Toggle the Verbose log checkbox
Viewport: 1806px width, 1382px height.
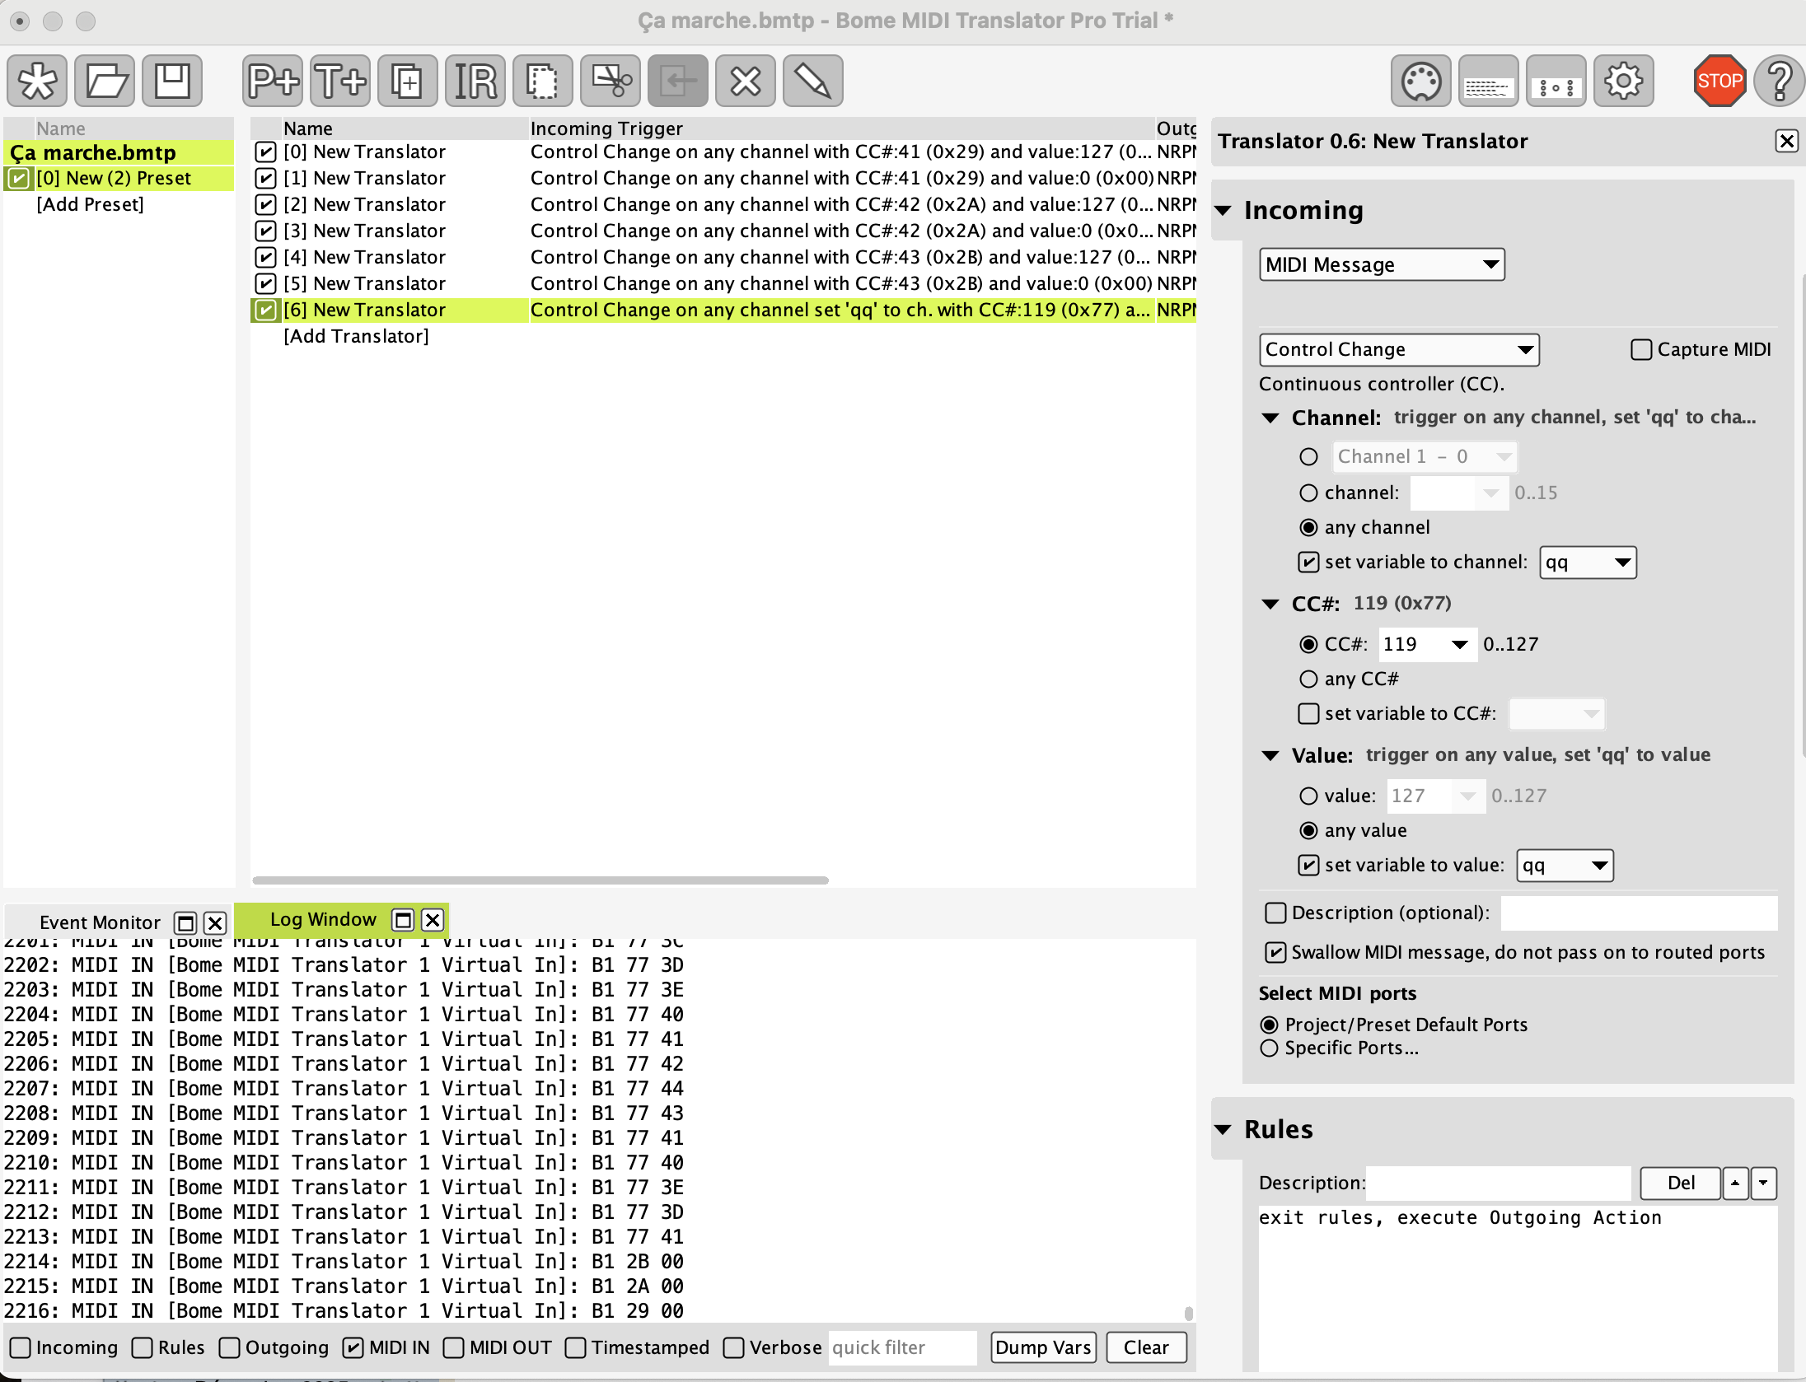[733, 1348]
